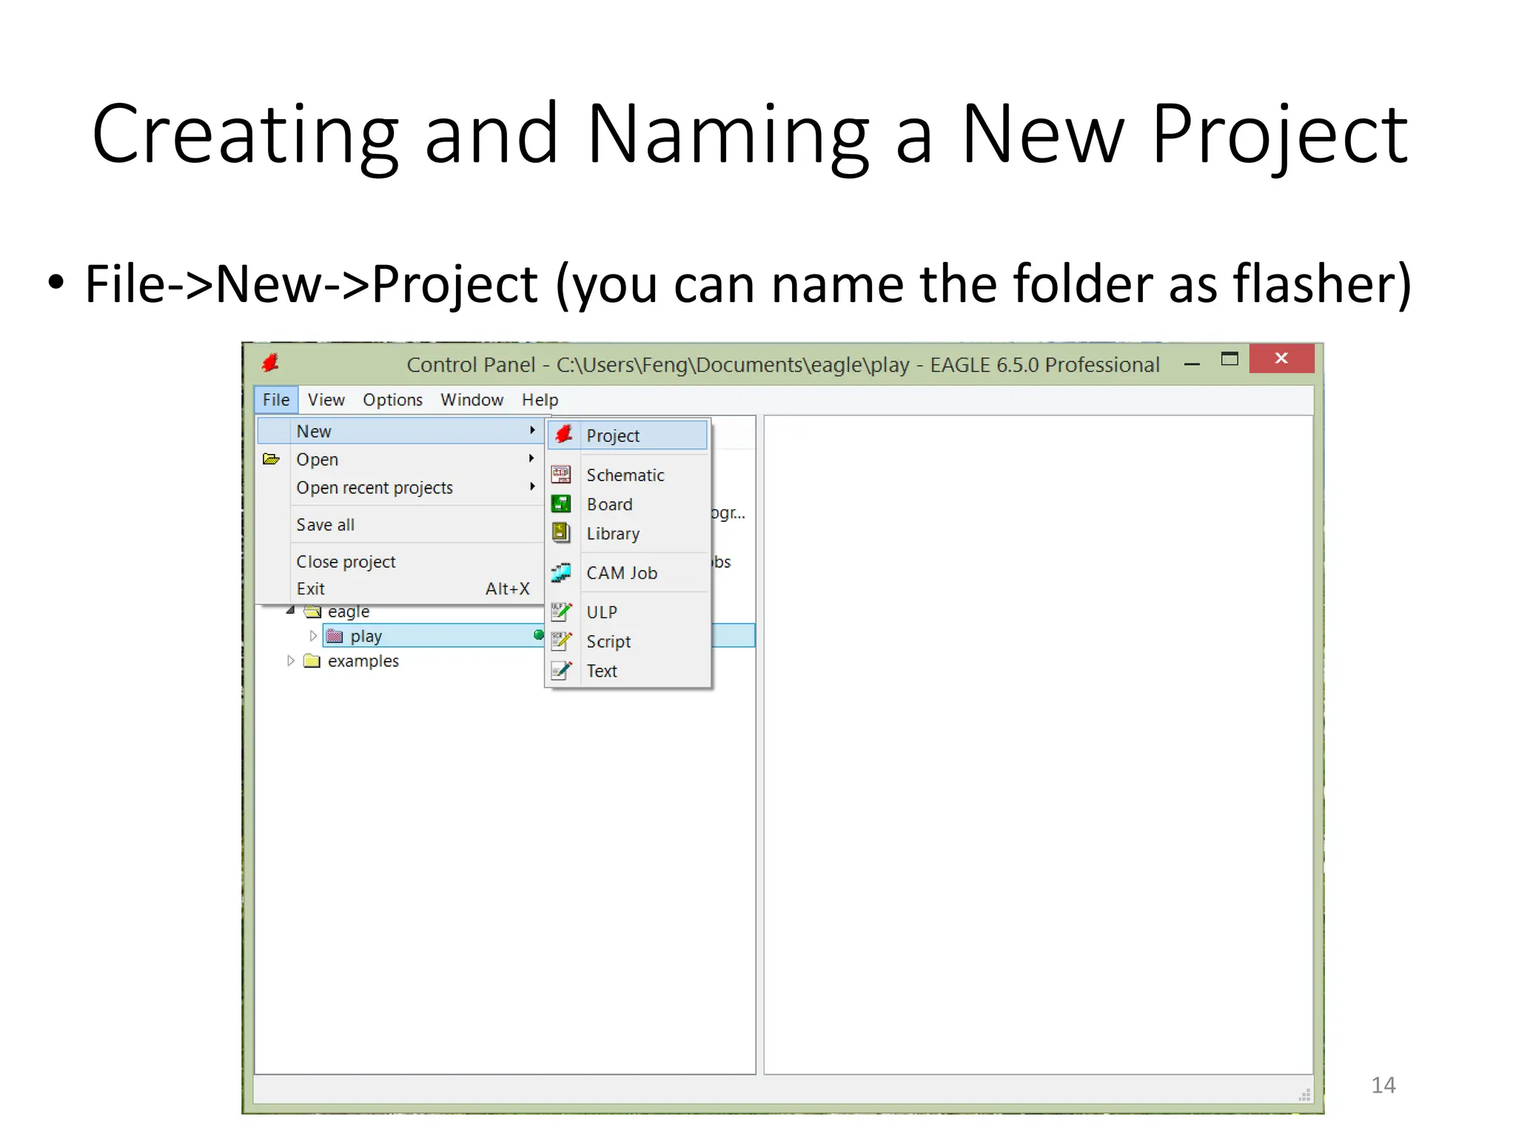Click the EAGLE logo in title bar
Screen dimensions: 1516x1137
coord(270,363)
